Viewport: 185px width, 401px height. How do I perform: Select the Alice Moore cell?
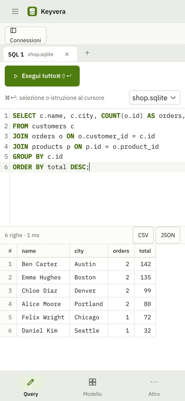[x=43, y=304]
